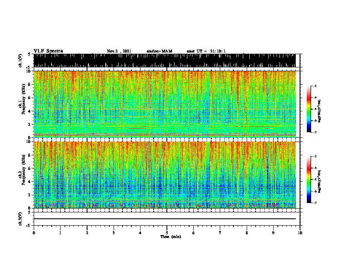Click the "-3" label on ch.2 colorbar
Image resolution: width=338 pixels, height=261 pixels.
315,157
